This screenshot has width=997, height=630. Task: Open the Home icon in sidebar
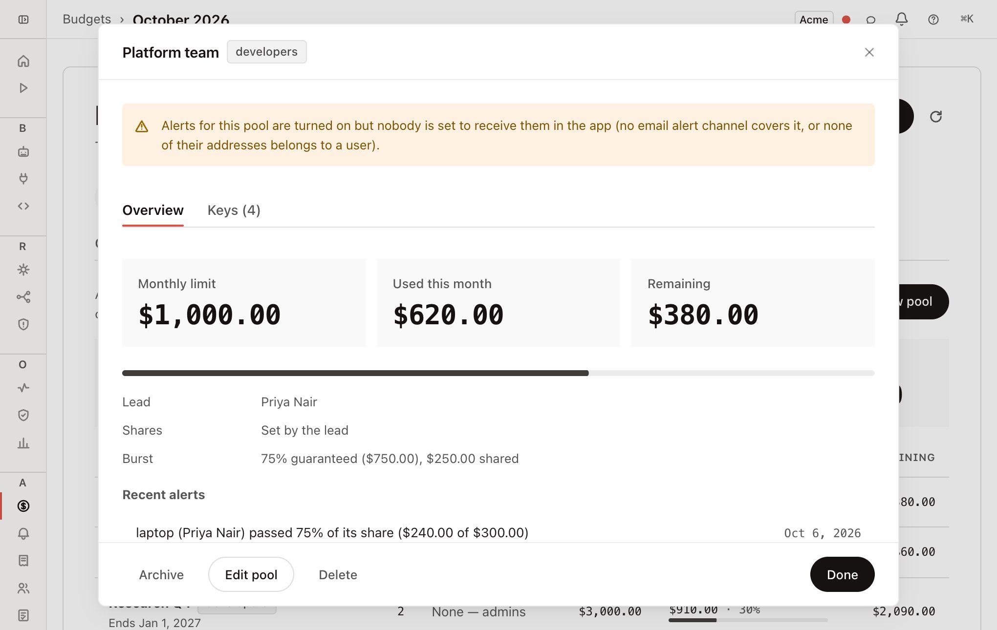23,61
